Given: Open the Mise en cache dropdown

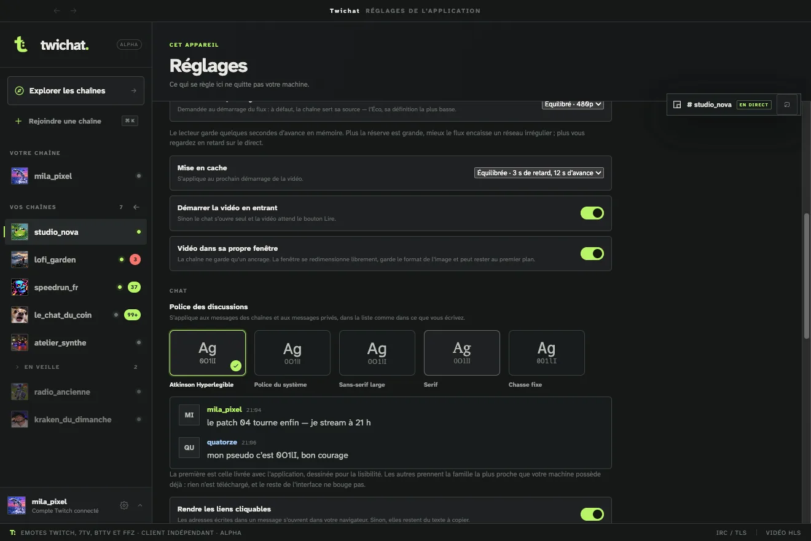Looking at the screenshot, I should click(539, 173).
